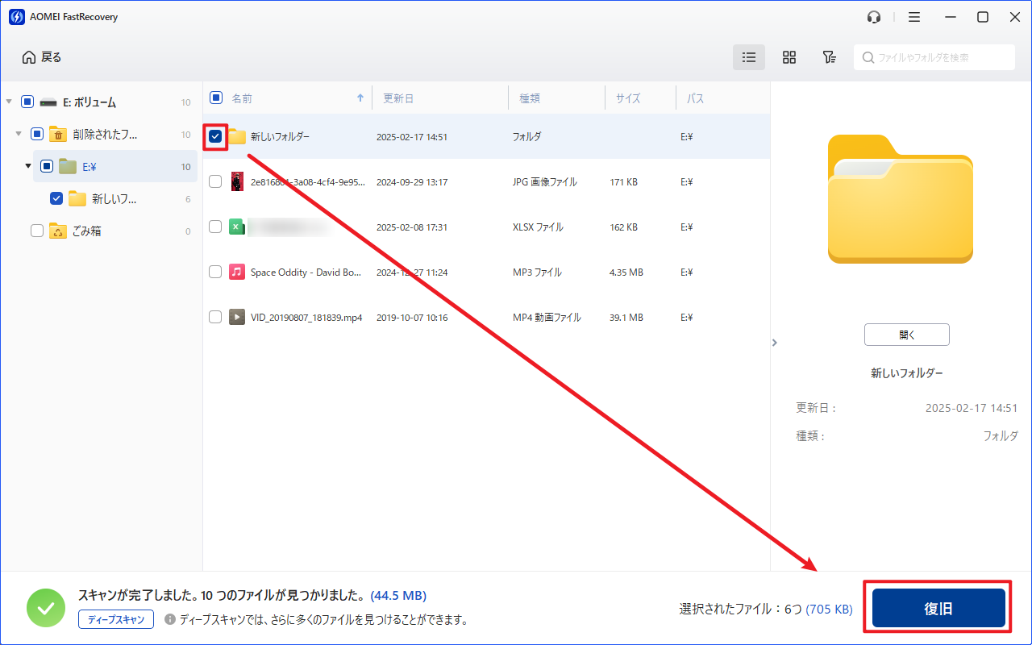Viewport: 1032px width, 645px height.
Task: Click the 開く open button in preview
Action: [906, 335]
